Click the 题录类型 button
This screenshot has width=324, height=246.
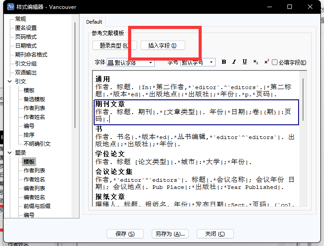(x=115, y=45)
